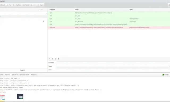Click the 'not match' error log line
170x102 pixels.
click(3, 92)
